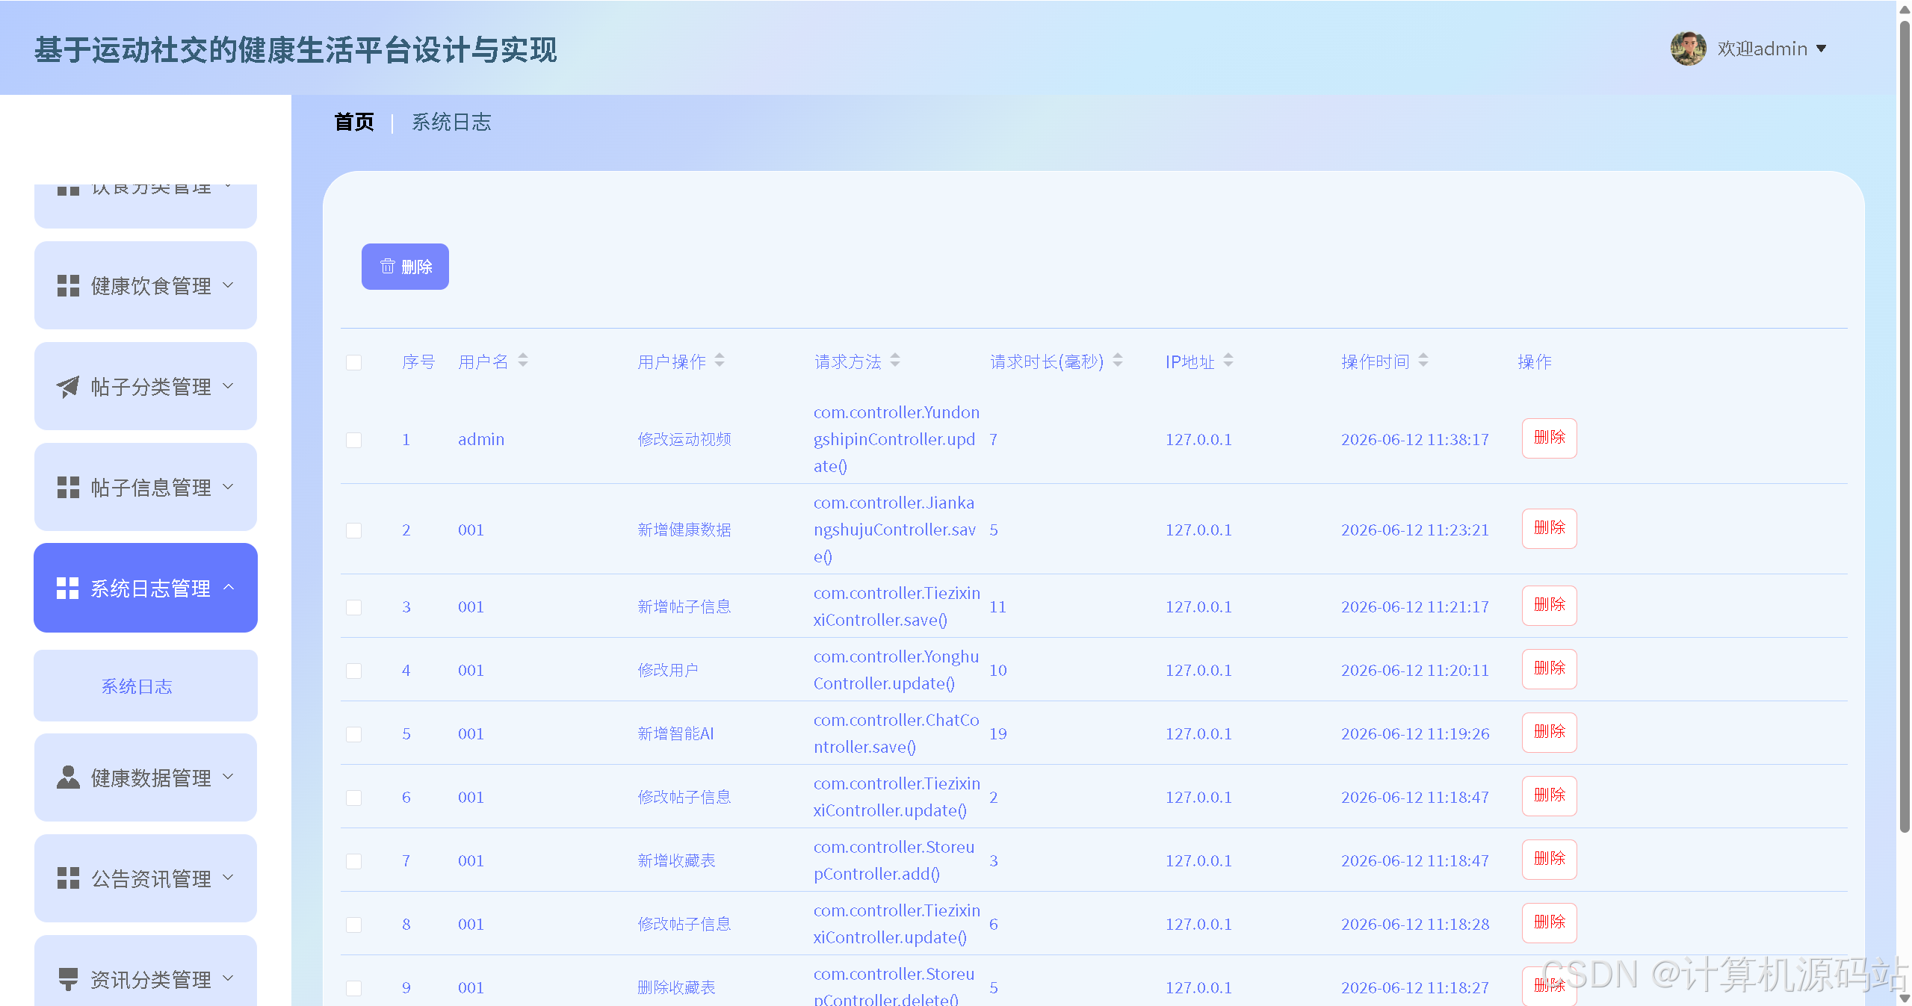Viewport: 1912px width, 1006px height.
Task: Expand the 帖子分类管理 menu
Action: 146,386
